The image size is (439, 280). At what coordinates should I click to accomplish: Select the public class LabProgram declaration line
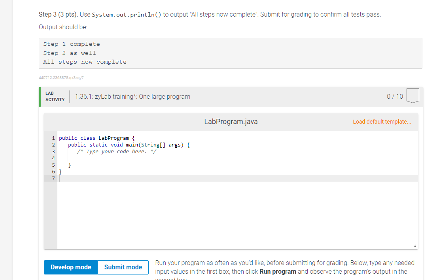[x=97, y=138]
